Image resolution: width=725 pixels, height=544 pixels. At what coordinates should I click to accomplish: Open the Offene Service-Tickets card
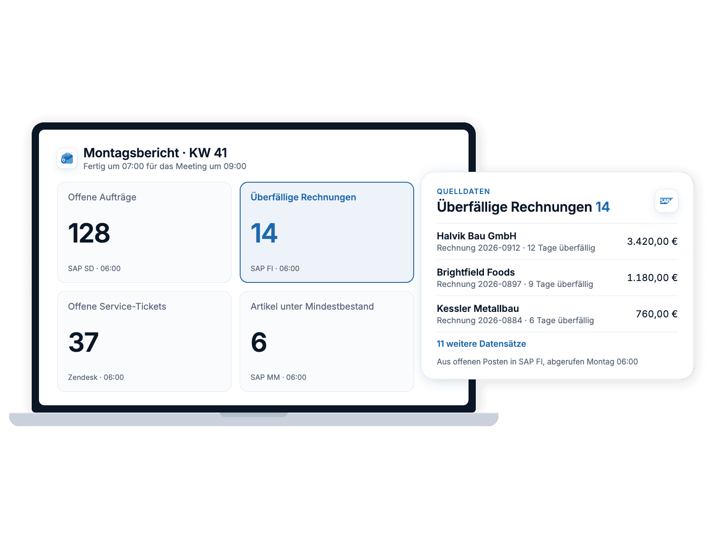click(144, 341)
